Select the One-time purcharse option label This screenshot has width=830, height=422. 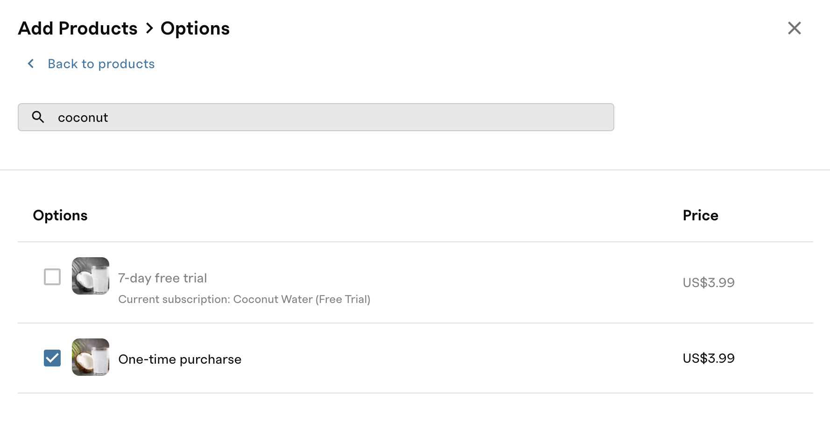(x=180, y=359)
